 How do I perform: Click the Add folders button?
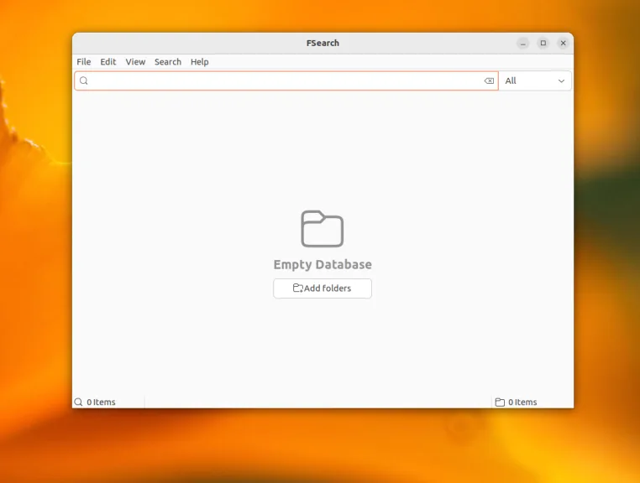(x=323, y=288)
